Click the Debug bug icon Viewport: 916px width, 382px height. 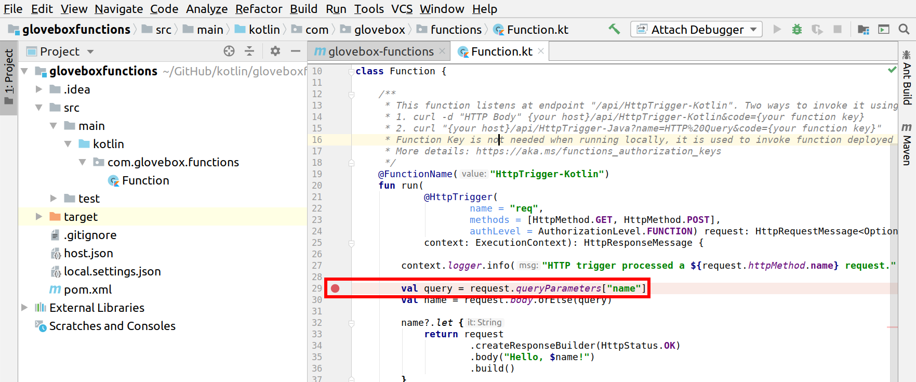pyautogui.click(x=796, y=29)
